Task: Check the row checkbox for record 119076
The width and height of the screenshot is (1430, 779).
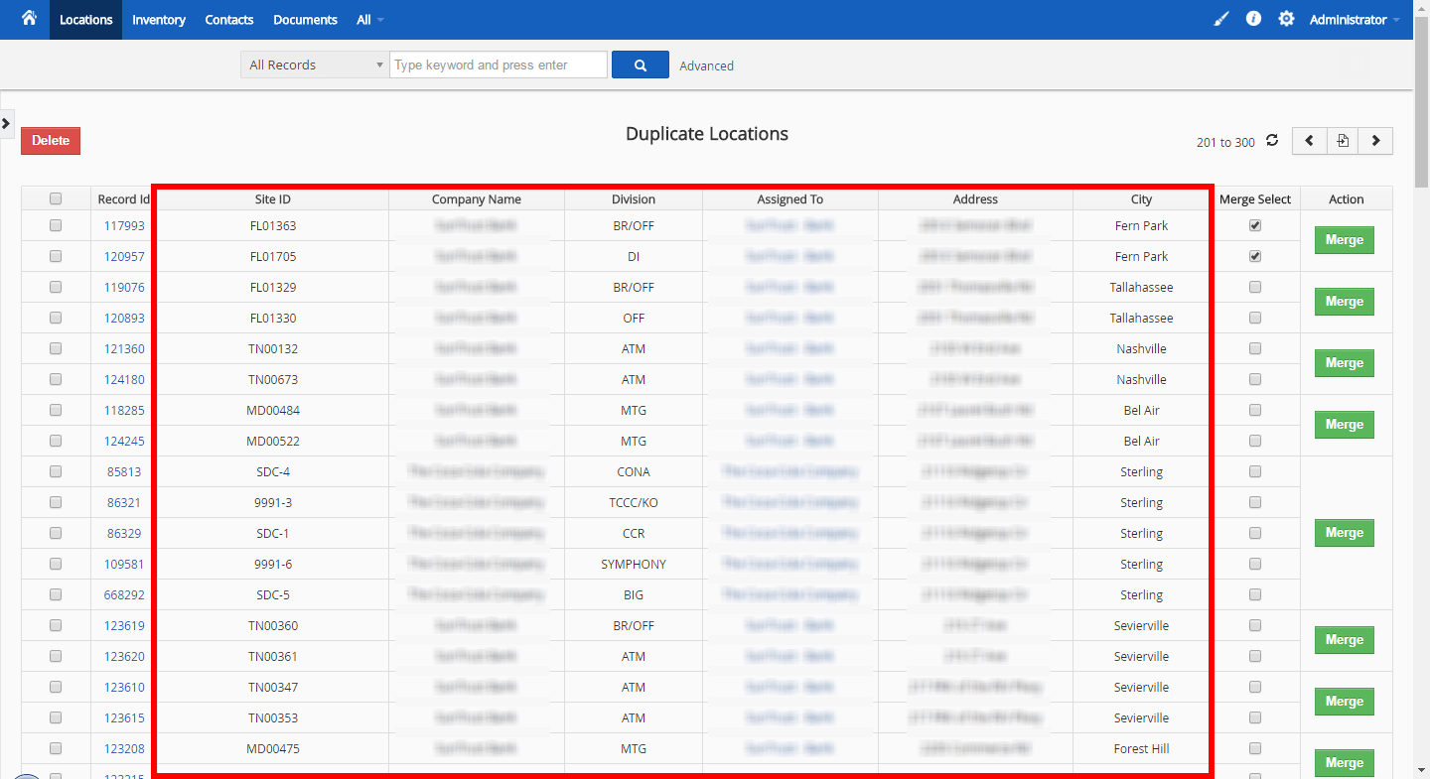Action: pyautogui.click(x=56, y=287)
